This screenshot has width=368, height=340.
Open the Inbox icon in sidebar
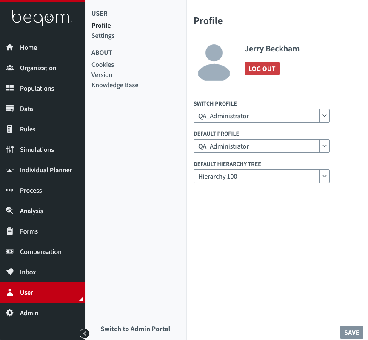(x=10, y=272)
